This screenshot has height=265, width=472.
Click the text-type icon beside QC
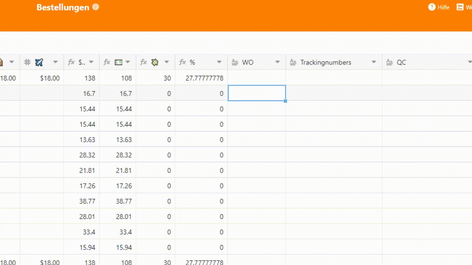click(389, 62)
